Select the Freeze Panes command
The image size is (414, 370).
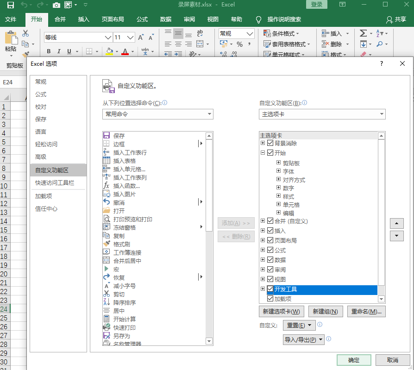pyautogui.click(x=154, y=227)
